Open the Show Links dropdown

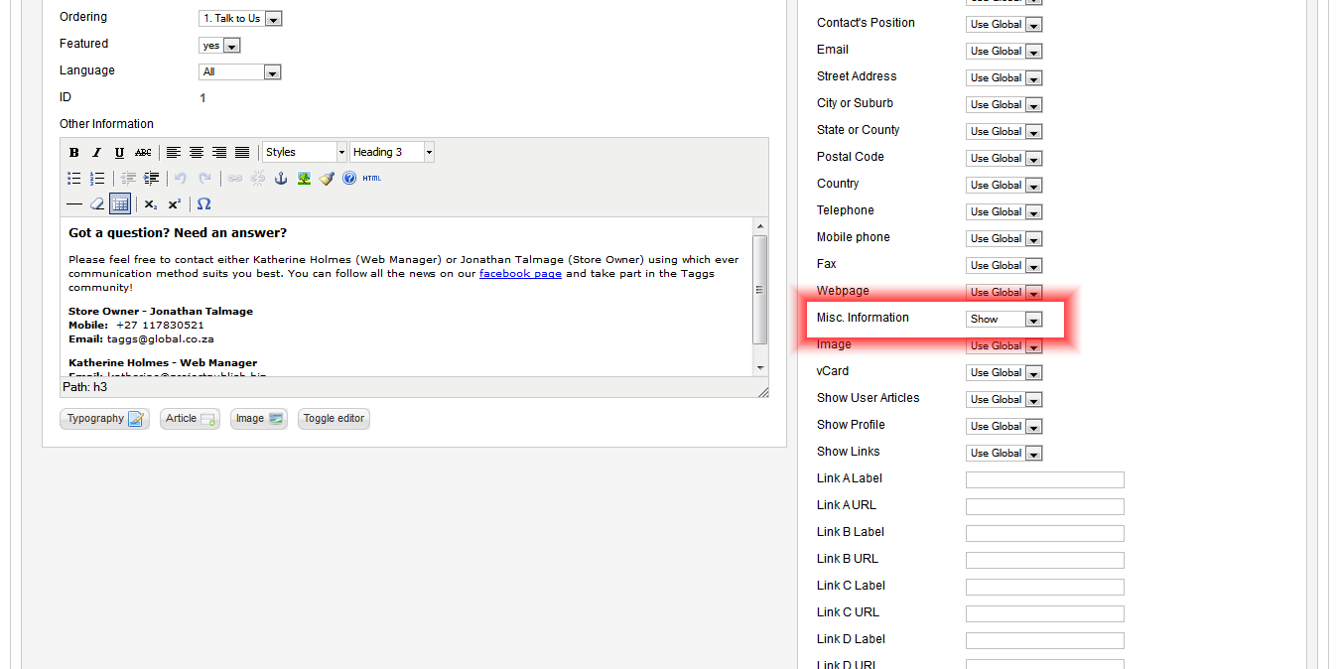pos(1004,454)
